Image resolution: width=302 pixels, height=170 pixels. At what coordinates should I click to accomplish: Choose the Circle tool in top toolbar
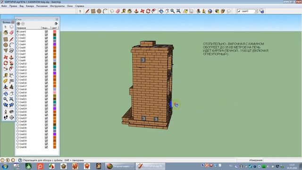99,11
